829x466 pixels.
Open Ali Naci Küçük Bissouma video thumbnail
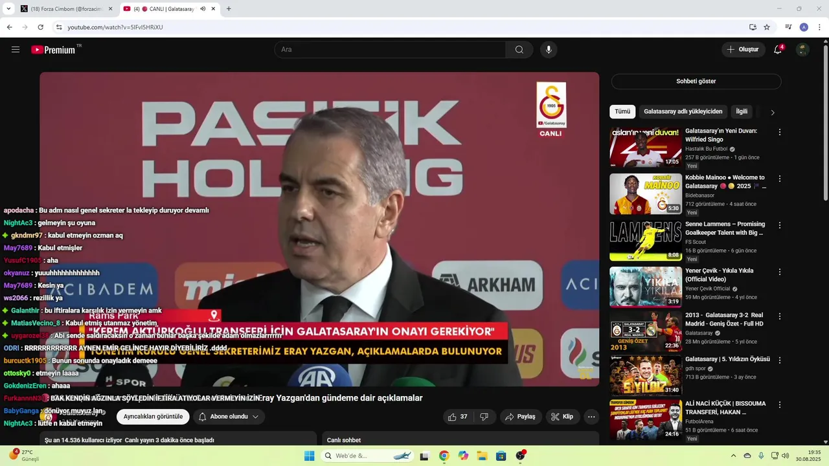[646, 419]
